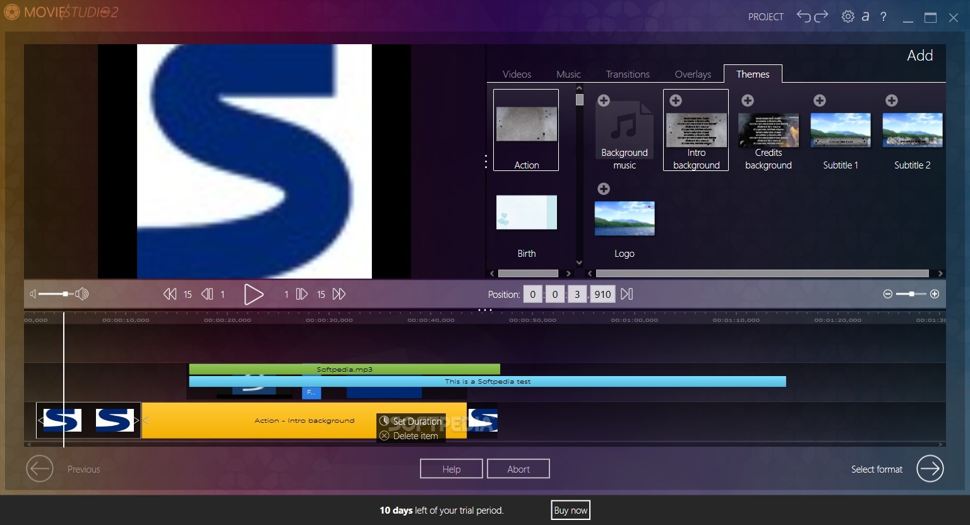Click the theme list scroll-up arrow
This screenshot has width=970, height=525.
[x=579, y=89]
